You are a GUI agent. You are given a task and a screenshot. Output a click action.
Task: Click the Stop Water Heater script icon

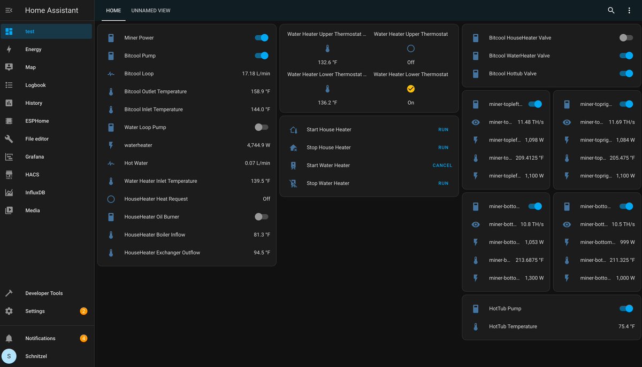pyautogui.click(x=293, y=183)
